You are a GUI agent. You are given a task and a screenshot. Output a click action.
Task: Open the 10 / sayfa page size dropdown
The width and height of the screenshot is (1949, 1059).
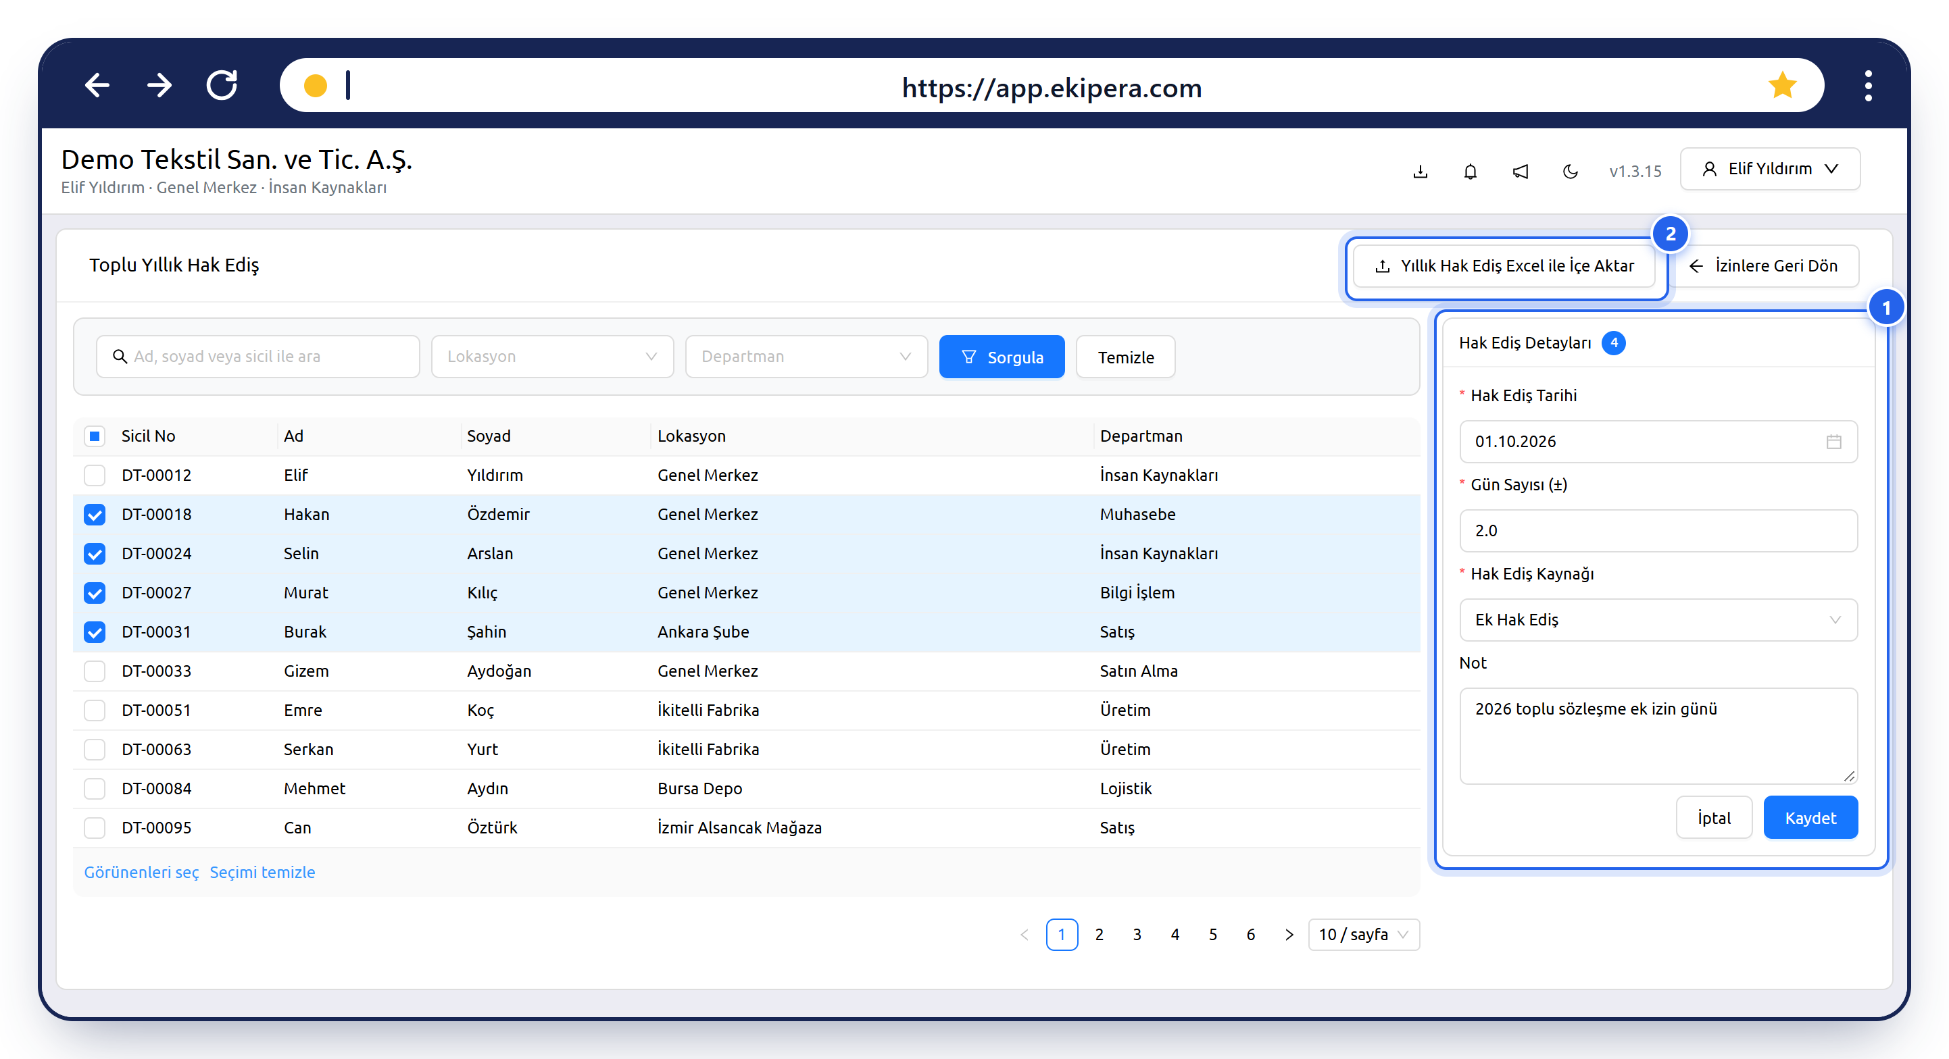click(1363, 935)
